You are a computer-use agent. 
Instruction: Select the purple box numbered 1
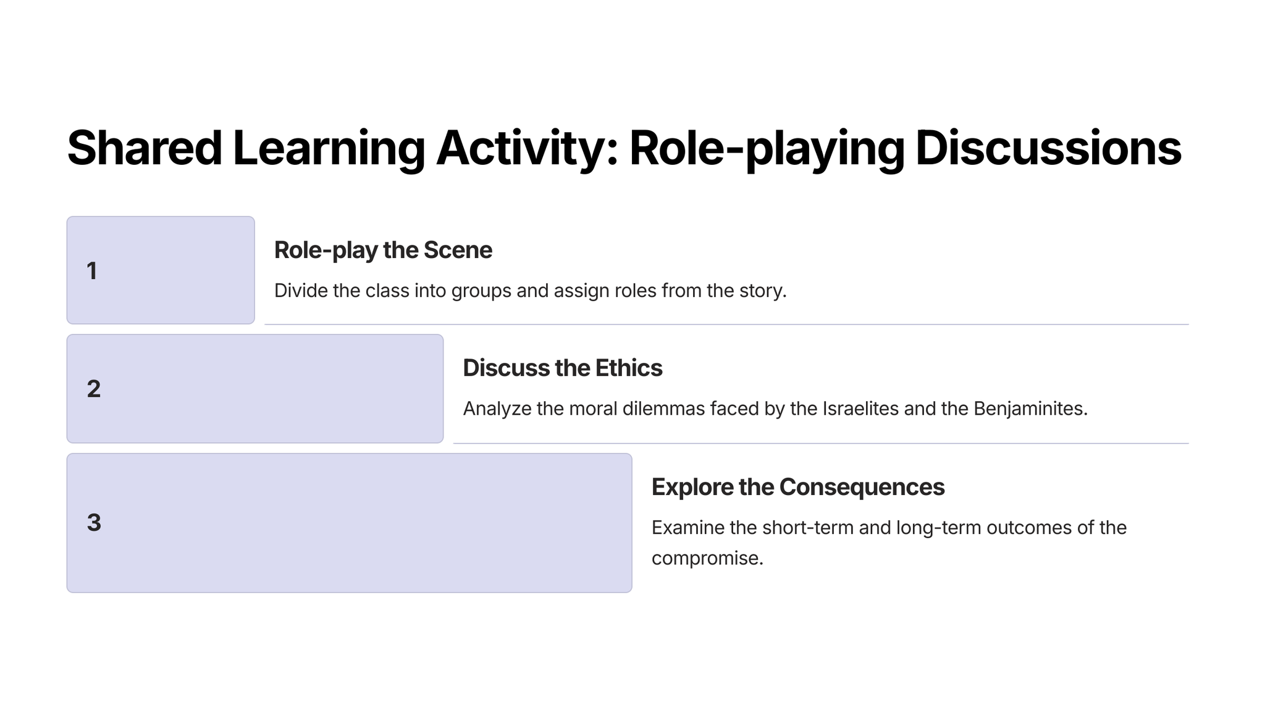161,270
